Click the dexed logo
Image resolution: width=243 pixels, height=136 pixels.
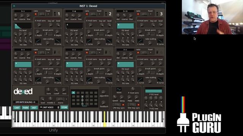tap(23, 91)
